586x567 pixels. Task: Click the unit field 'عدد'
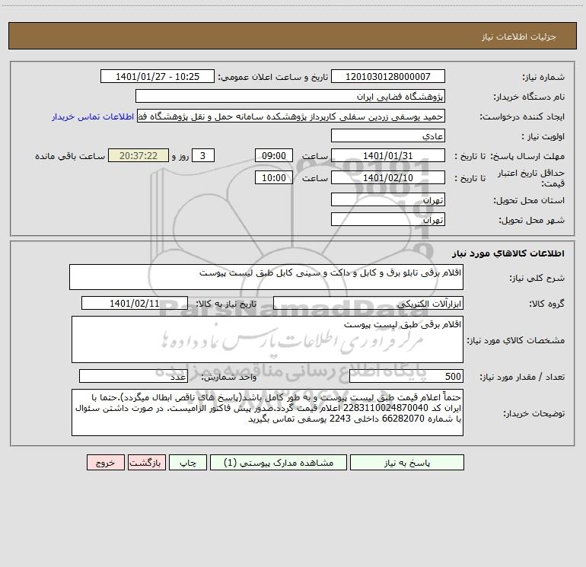[133, 376]
